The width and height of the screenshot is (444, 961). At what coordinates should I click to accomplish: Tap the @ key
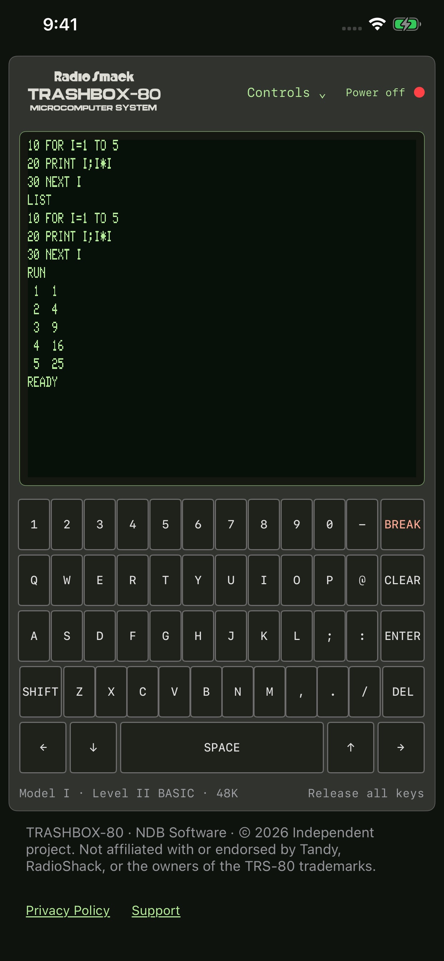[362, 580]
